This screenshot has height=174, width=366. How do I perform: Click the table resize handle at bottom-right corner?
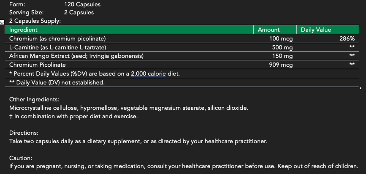click(x=360, y=88)
